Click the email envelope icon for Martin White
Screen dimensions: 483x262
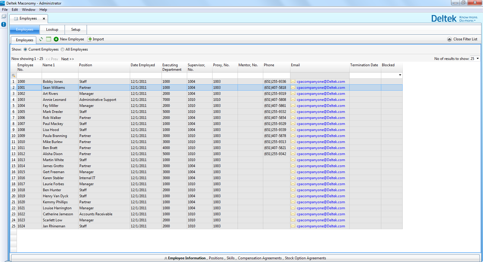point(293,160)
